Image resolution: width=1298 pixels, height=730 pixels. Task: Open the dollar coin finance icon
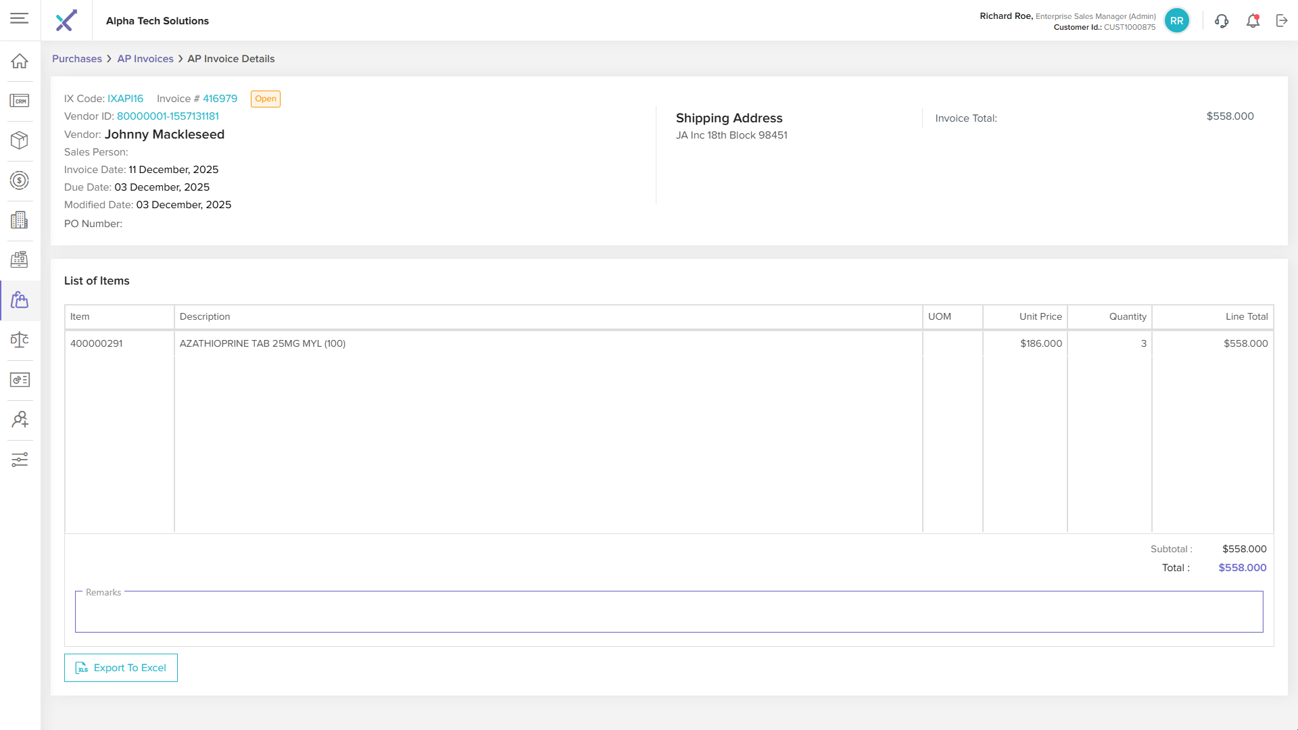pyautogui.click(x=20, y=180)
